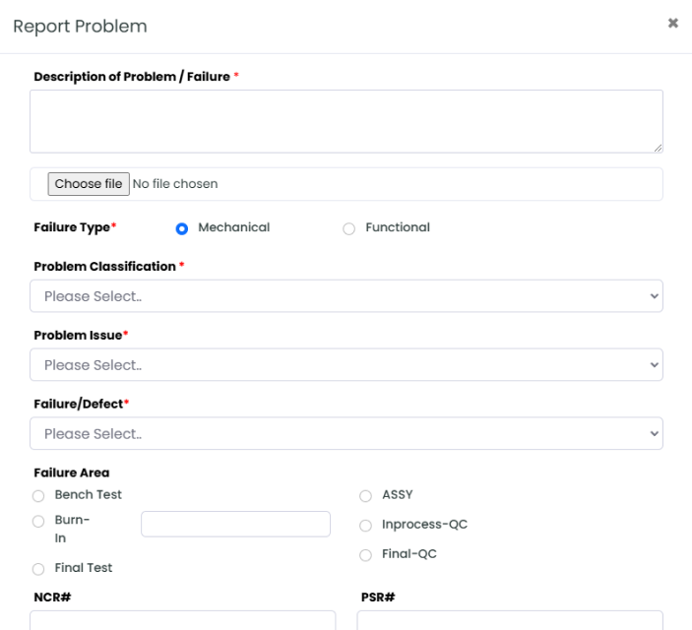
Task: Open the Failure/Defect dropdown
Action: [x=346, y=433]
